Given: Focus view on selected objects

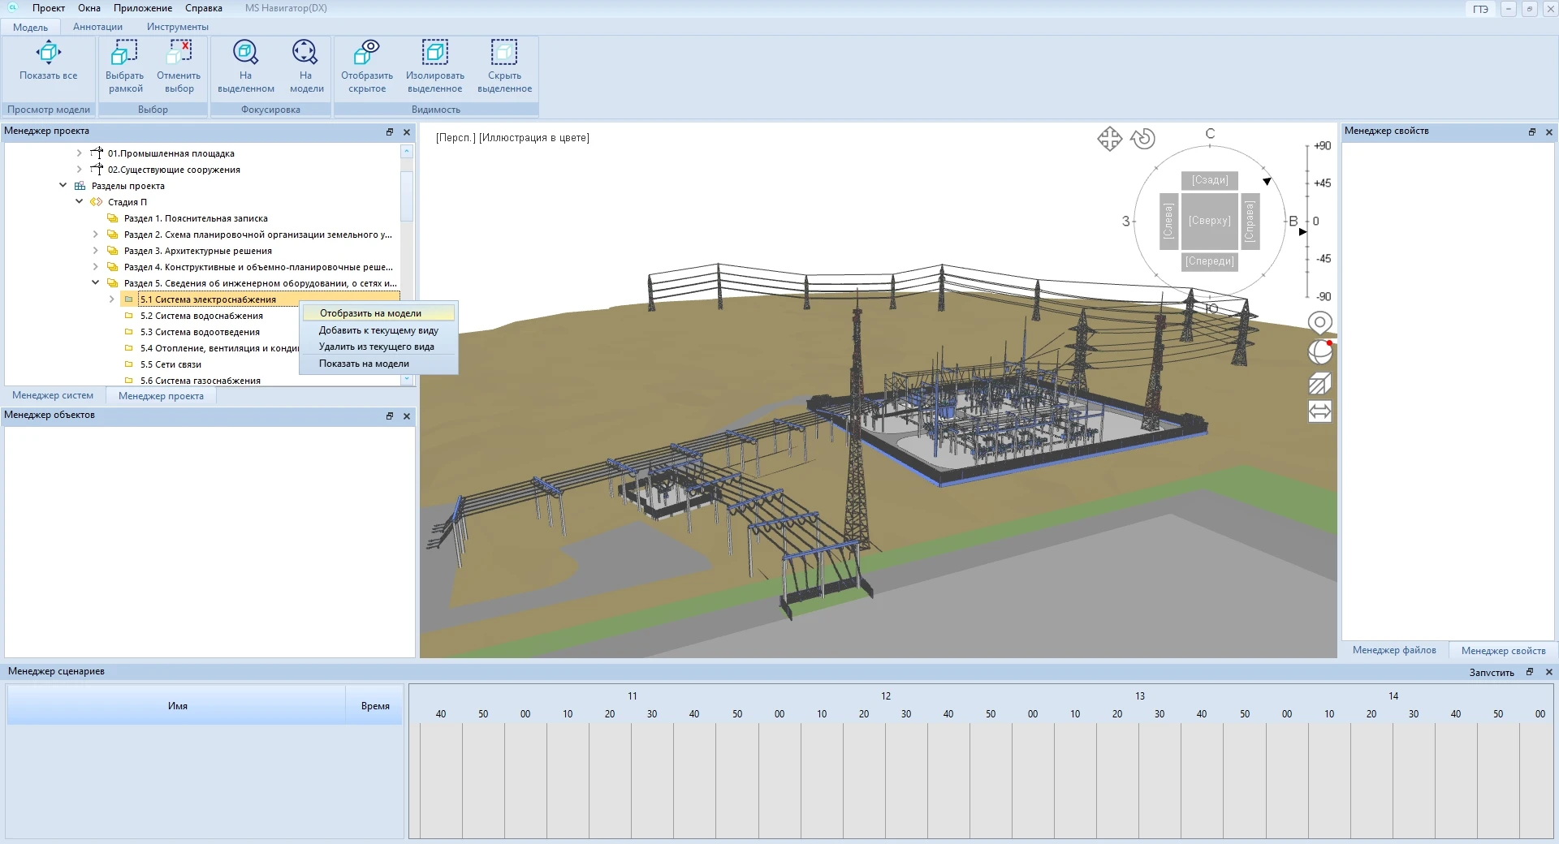Looking at the screenshot, I should 245,54.
